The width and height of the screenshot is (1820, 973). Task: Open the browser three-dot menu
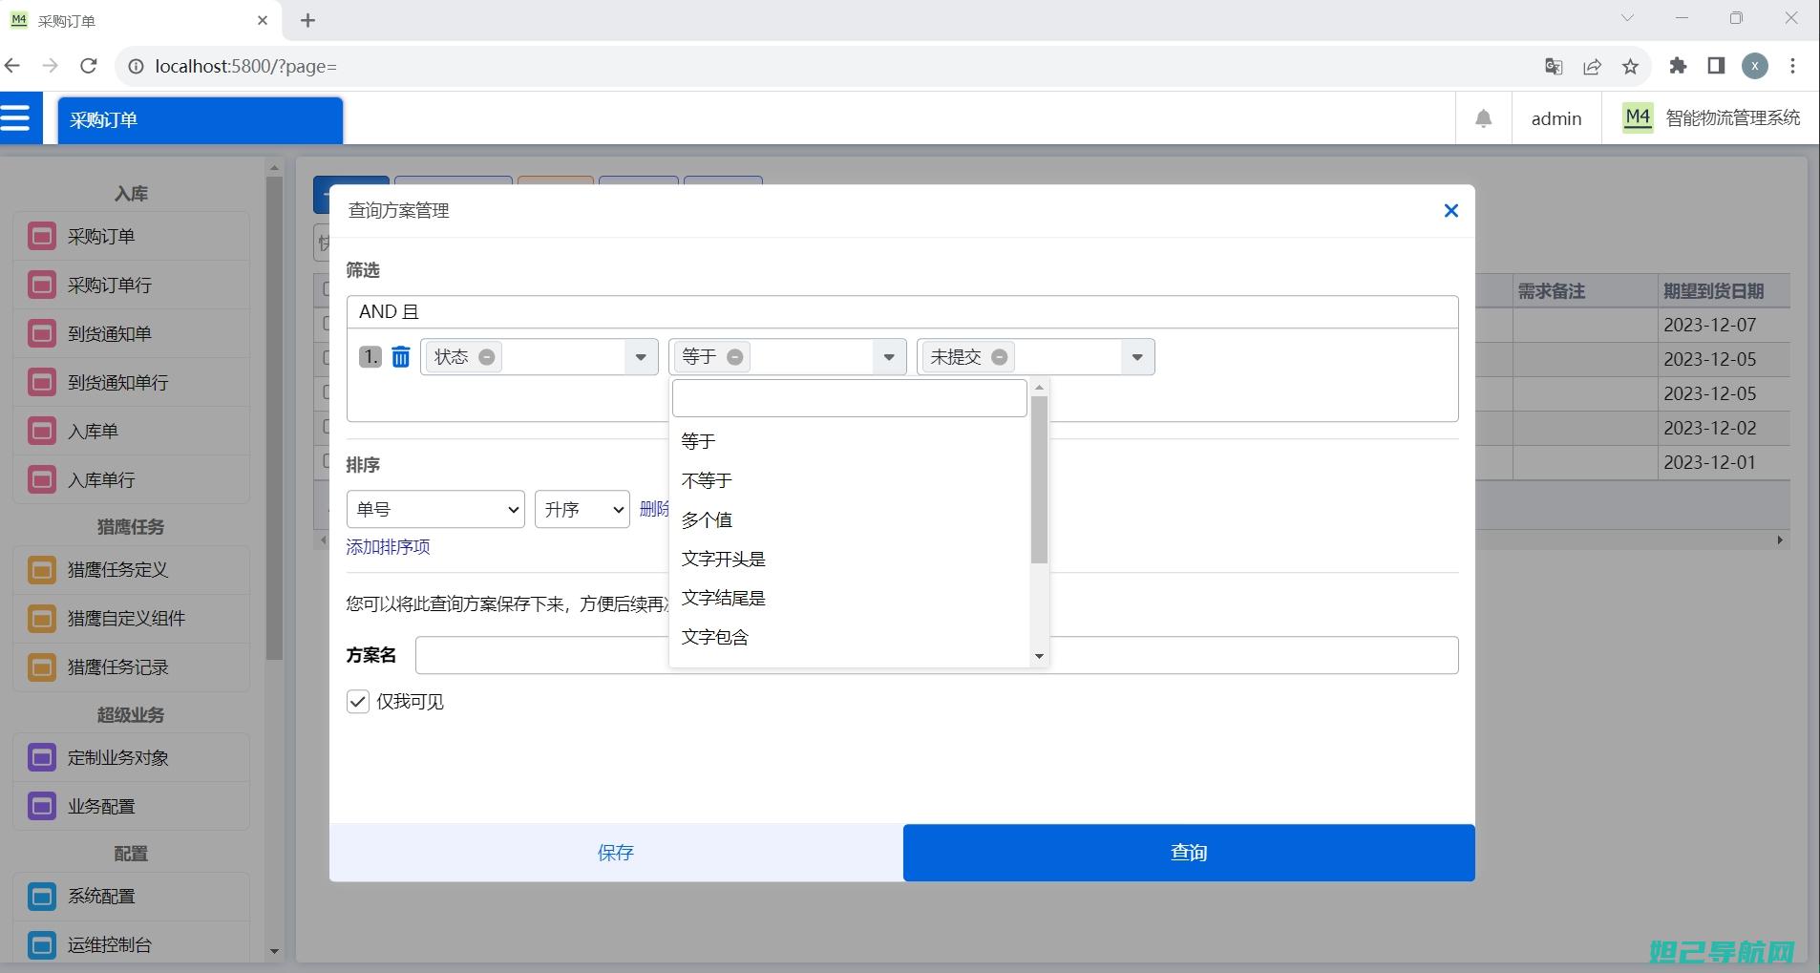point(1792,66)
